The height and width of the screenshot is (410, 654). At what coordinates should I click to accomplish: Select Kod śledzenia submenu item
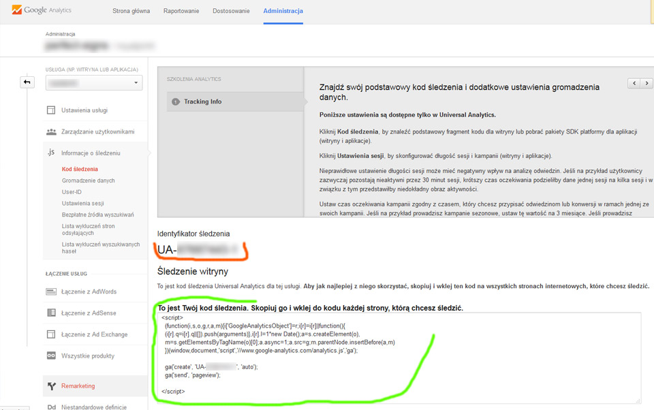80,169
